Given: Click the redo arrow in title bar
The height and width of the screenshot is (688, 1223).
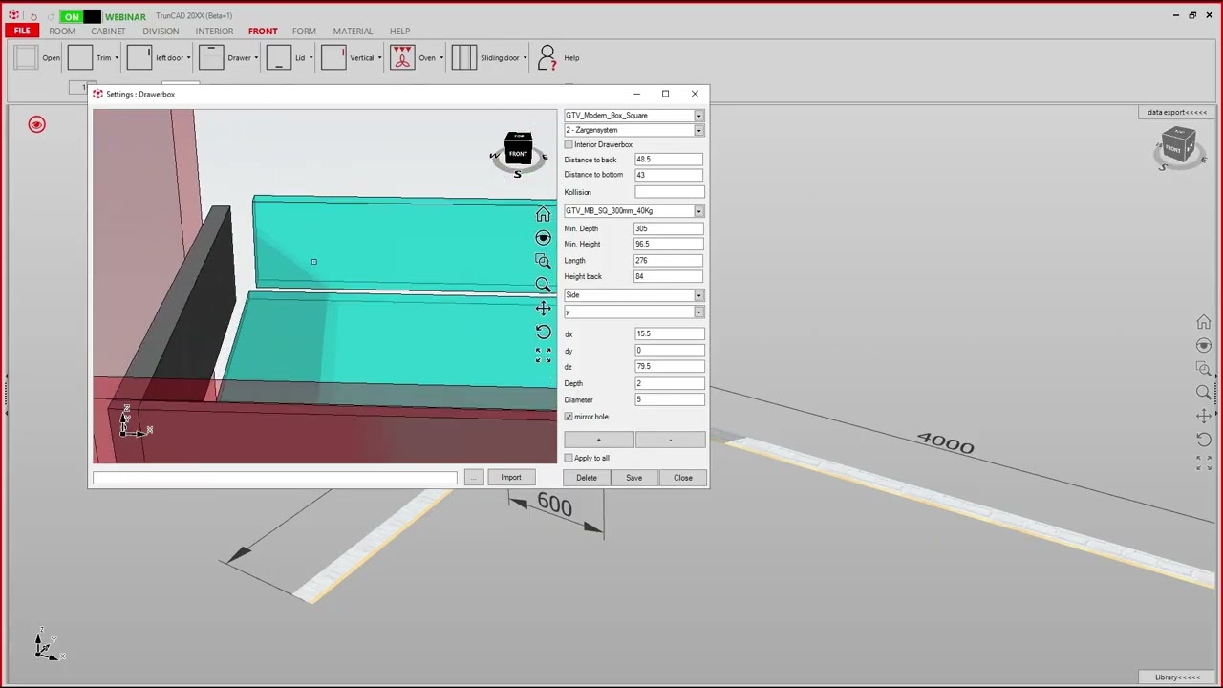Looking at the screenshot, I should (51, 16).
